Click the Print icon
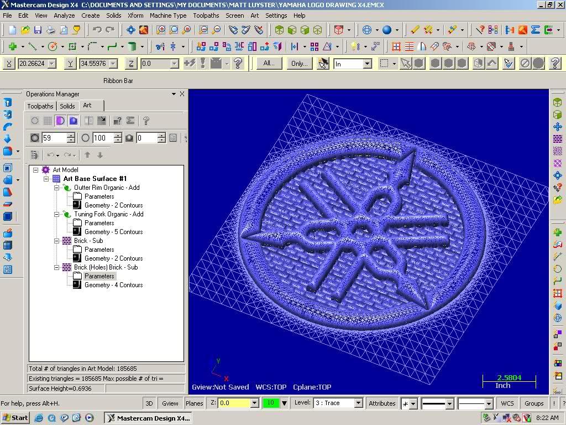Viewport: 566px width, 425px height. pos(51,30)
